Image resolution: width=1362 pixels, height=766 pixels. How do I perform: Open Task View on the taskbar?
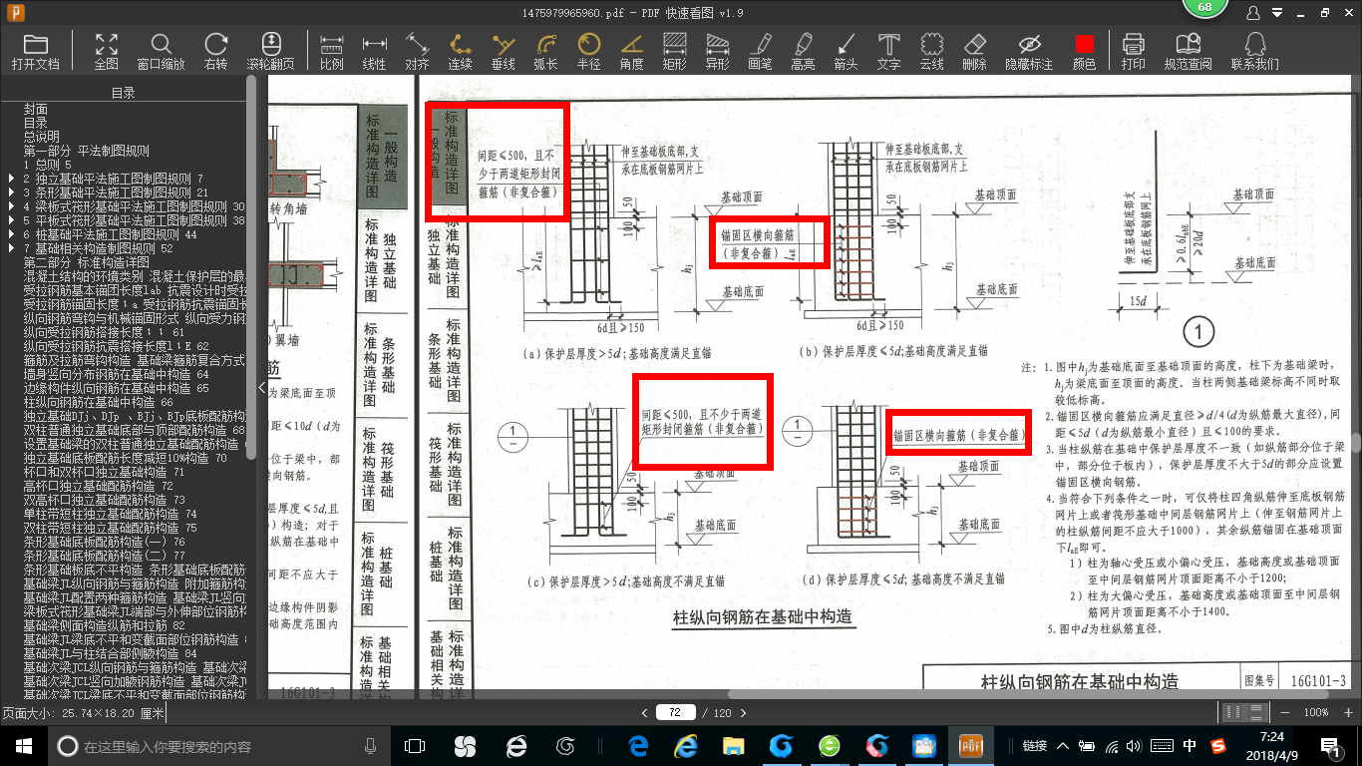414,746
